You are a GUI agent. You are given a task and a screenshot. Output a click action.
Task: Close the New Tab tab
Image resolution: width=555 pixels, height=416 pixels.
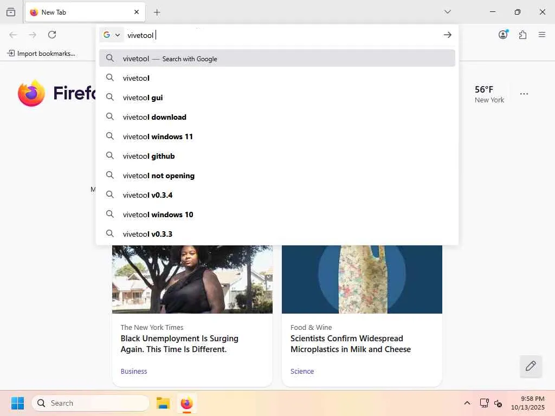pos(137,12)
